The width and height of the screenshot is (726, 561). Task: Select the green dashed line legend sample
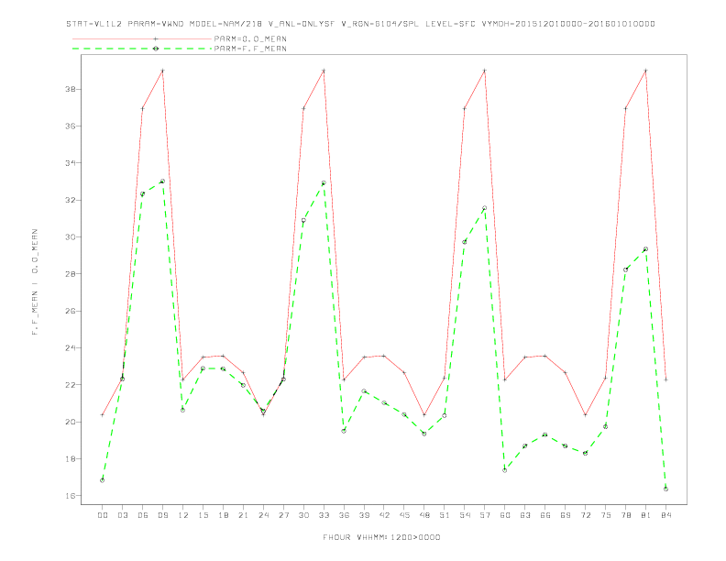(142, 49)
